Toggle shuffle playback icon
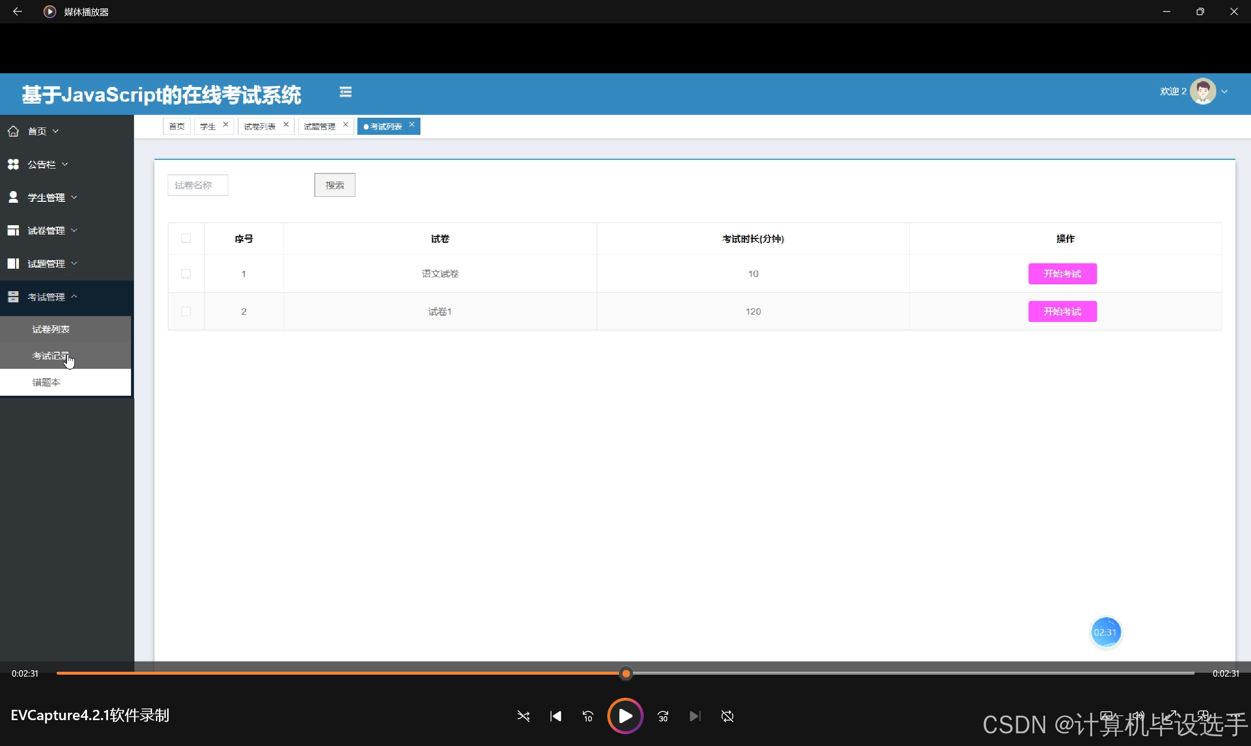The width and height of the screenshot is (1251, 746). click(523, 716)
